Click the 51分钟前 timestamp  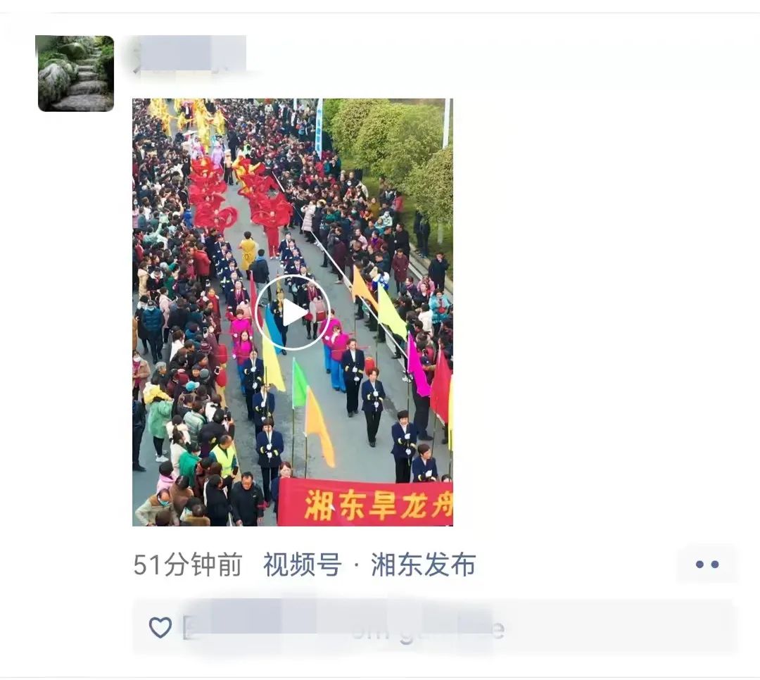188,565
